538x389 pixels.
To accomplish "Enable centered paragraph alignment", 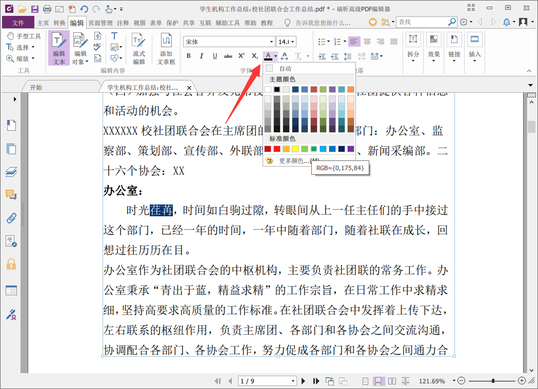I will (367, 42).
